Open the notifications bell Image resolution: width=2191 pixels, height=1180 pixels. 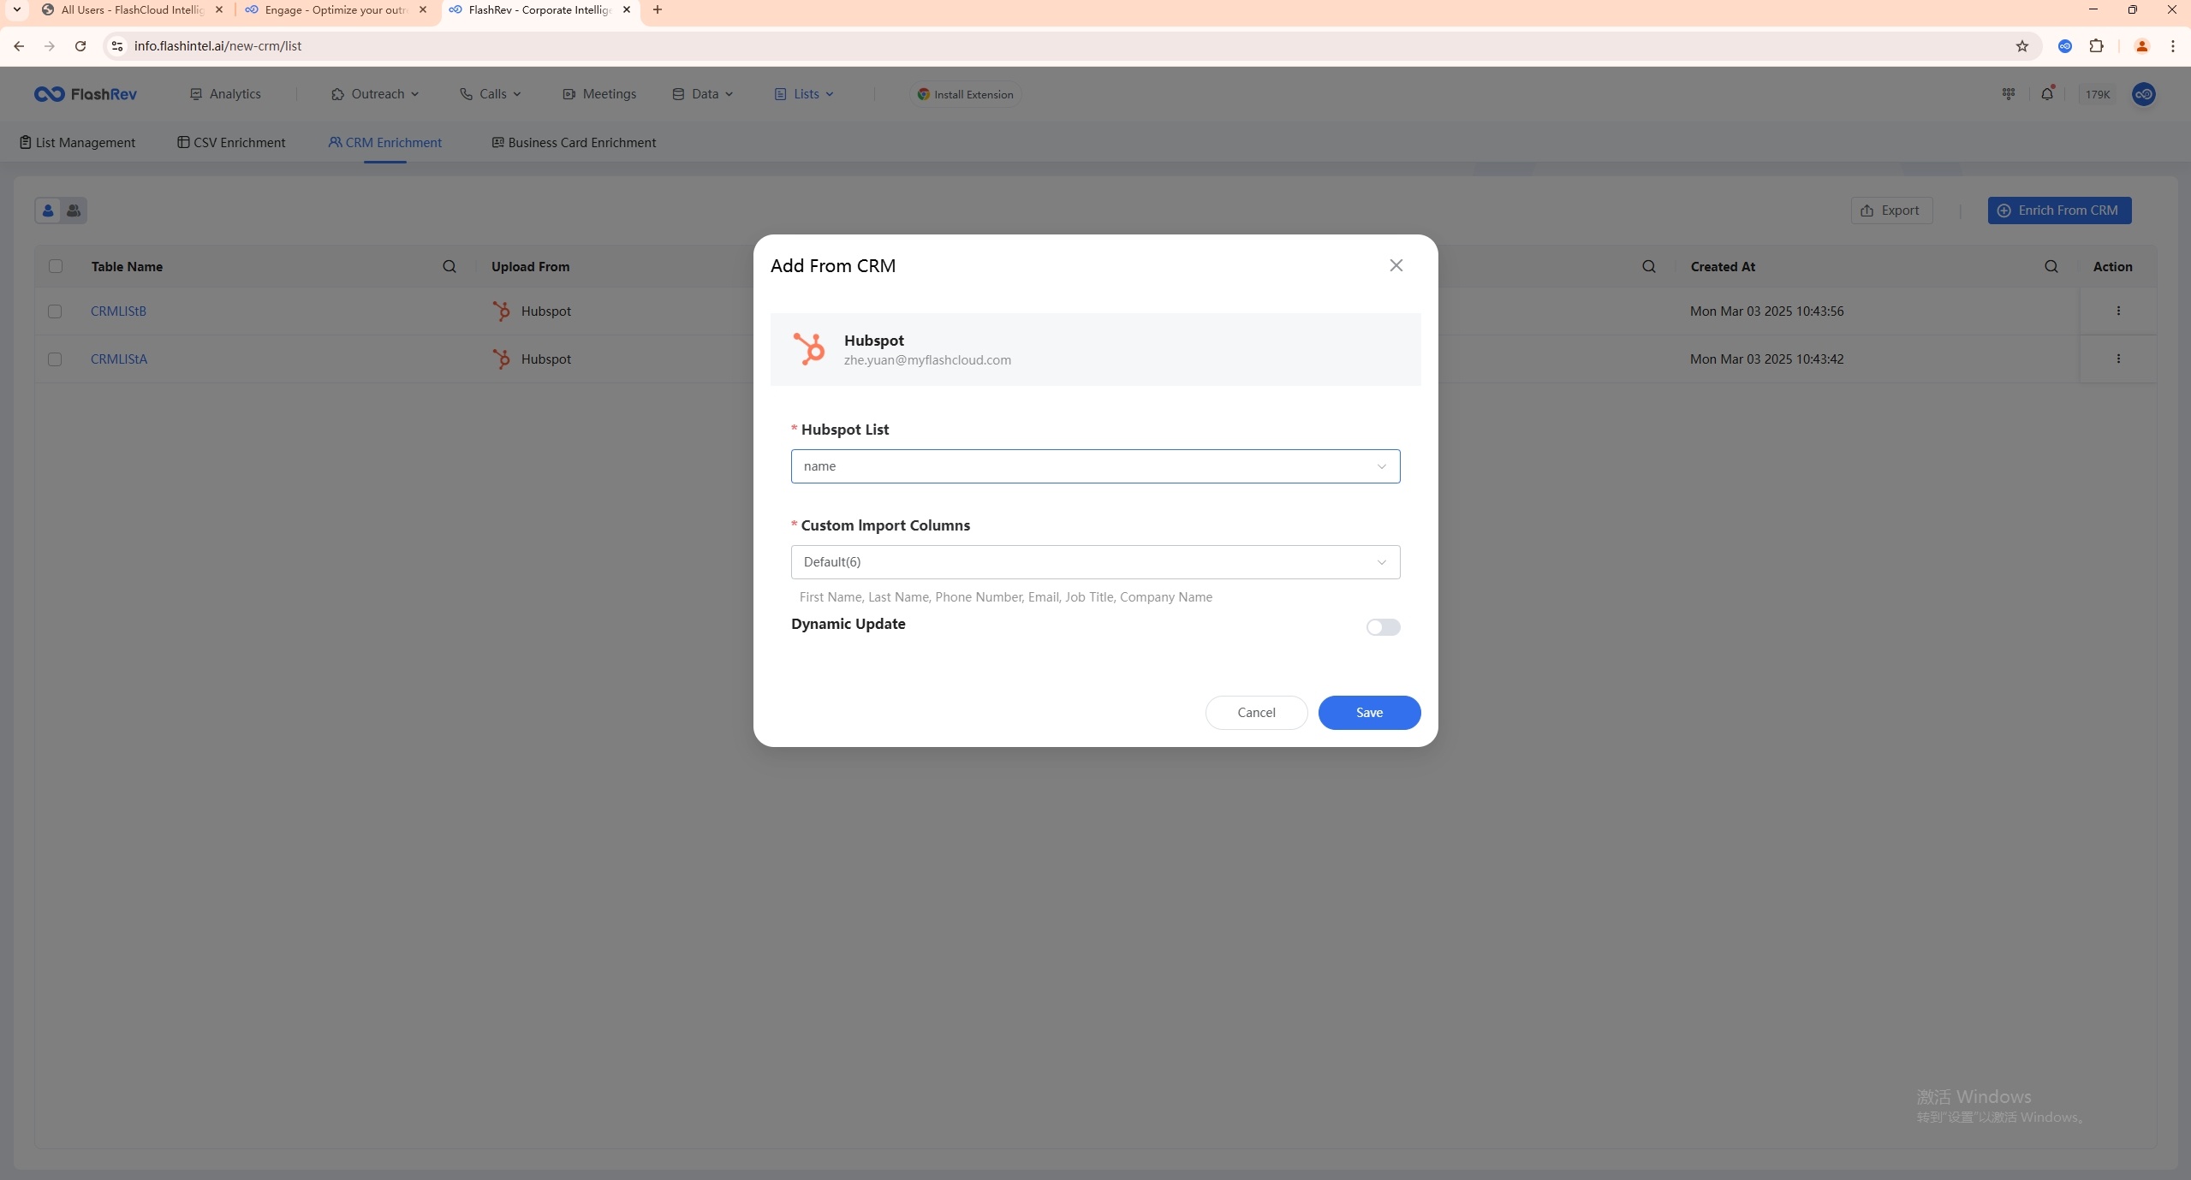click(2047, 94)
